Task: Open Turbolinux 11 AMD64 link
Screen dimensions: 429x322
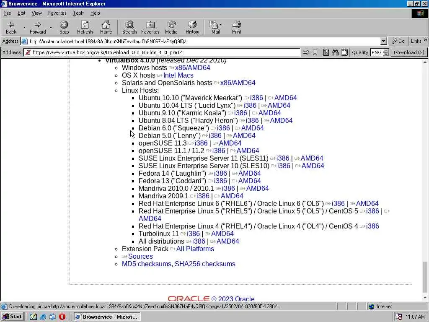Action: [222, 234]
